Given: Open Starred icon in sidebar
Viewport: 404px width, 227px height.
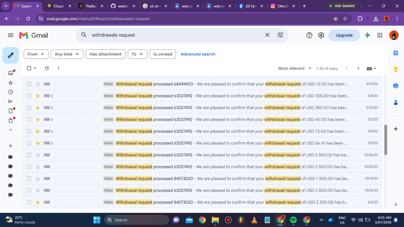Looking at the screenshot, I should pyautogui.click(x=10, y=83).
